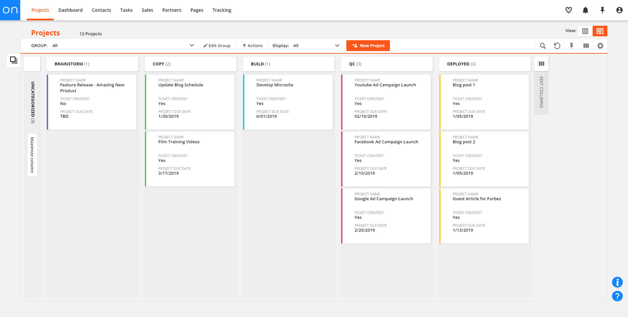The image size is (628, 317).
Task: Click the pin icon in top navigation
Action: (x=602, y=10)
